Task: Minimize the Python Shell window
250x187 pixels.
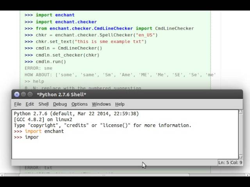Action: [x=23, y=94]
